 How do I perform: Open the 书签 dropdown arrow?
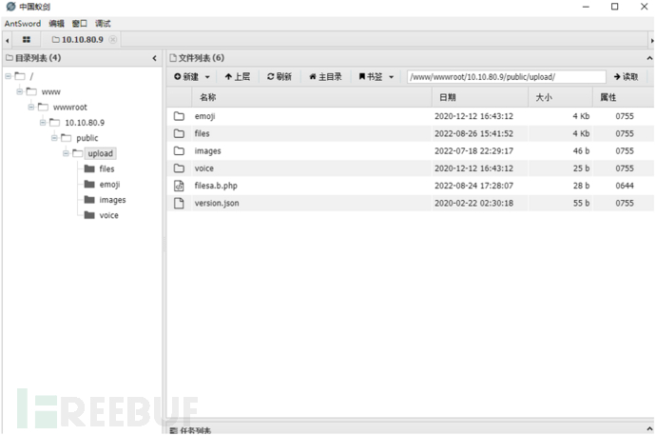click(x=391, y=77)
